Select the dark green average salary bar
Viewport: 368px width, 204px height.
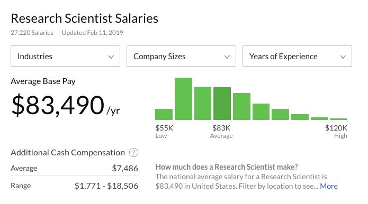pyautogui.click(x=222, y=104)
